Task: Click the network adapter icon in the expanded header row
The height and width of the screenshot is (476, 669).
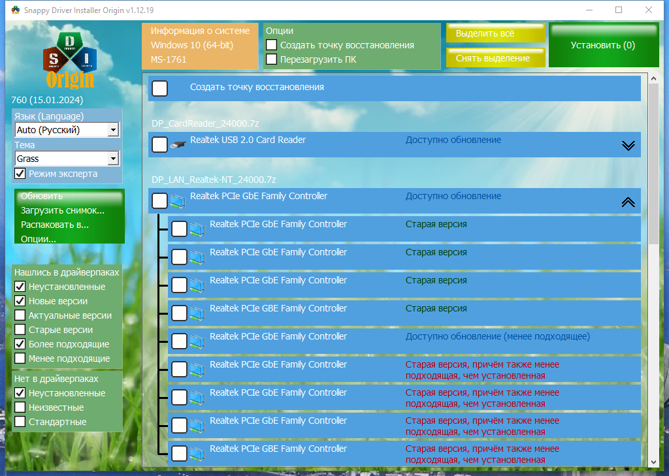Action: pyautogui.click(x=178, y=201)
